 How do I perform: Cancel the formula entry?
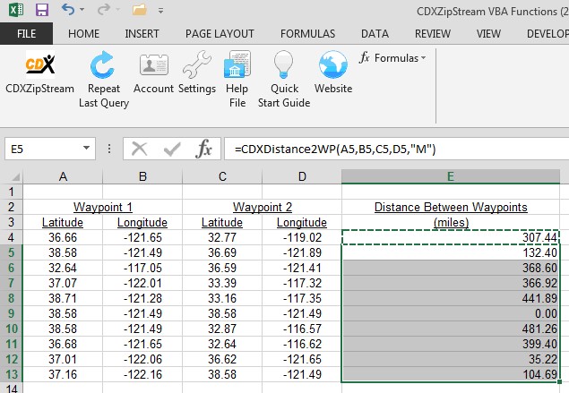coord(140,149)
